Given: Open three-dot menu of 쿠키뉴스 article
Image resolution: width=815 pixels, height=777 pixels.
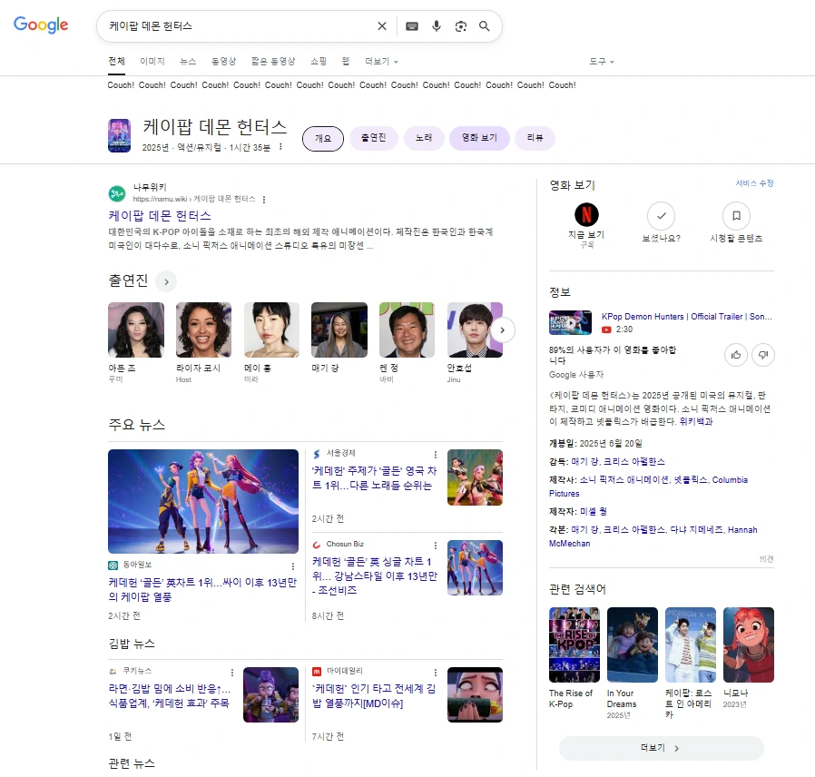Looking at the screenshot, I should point(232,672).
